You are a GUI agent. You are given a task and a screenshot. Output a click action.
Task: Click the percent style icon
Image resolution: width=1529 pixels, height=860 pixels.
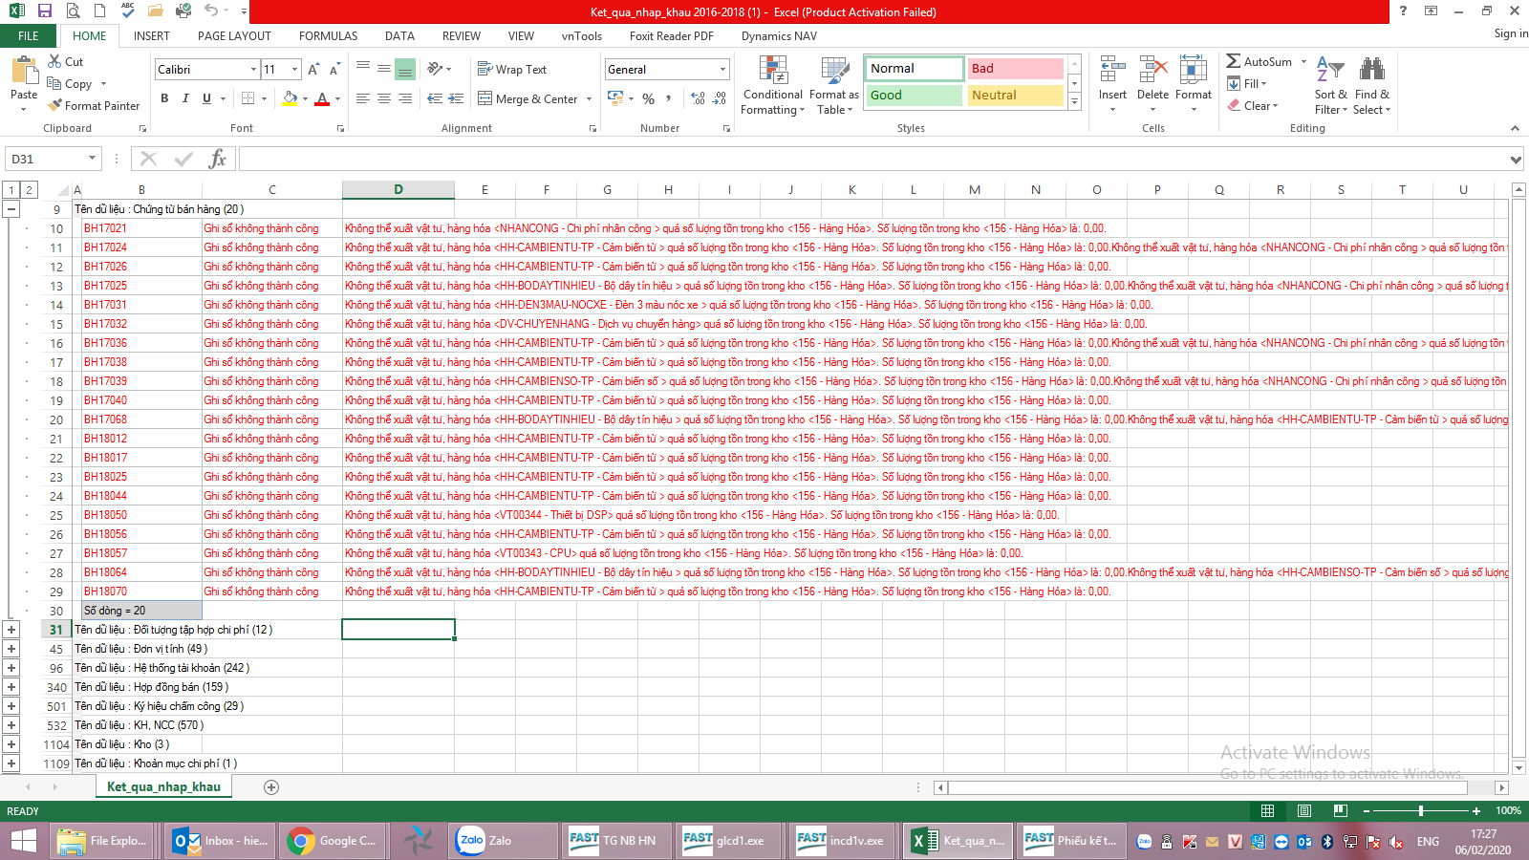click(649, 99)
